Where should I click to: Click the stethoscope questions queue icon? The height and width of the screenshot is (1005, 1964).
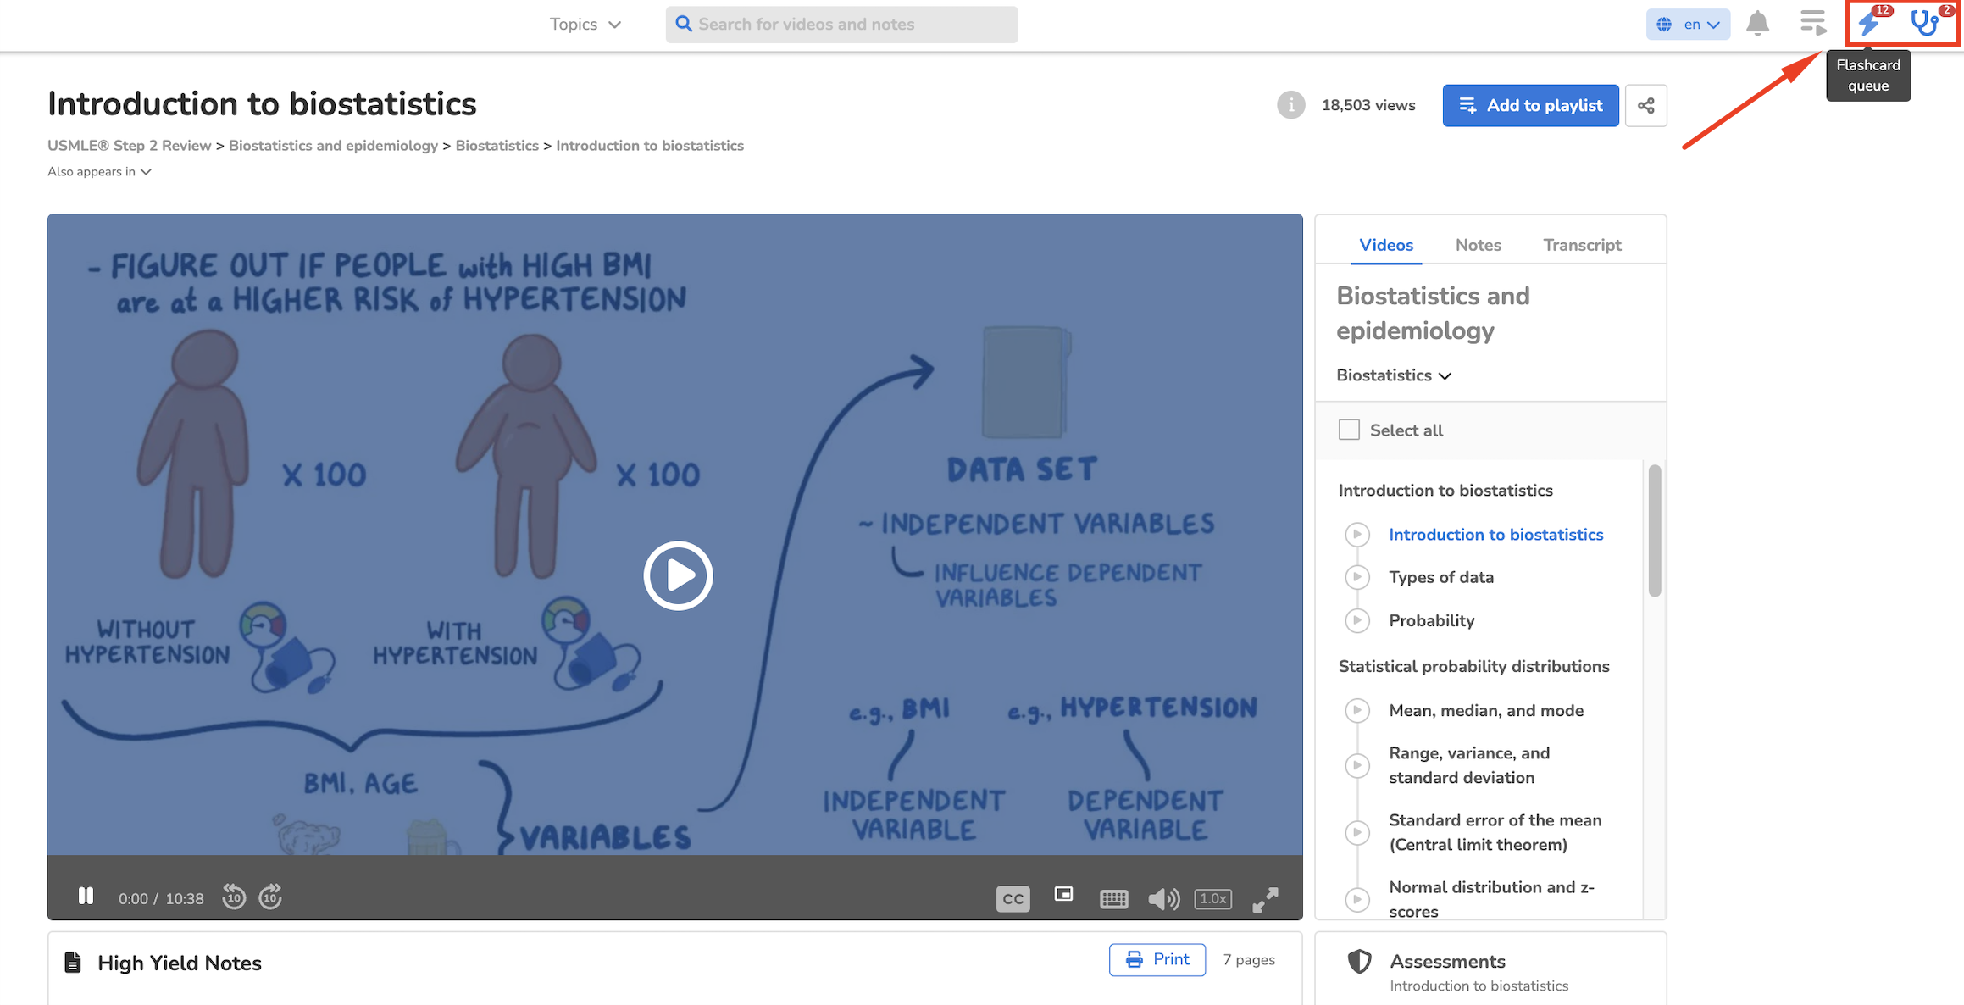click(1925, 23)
